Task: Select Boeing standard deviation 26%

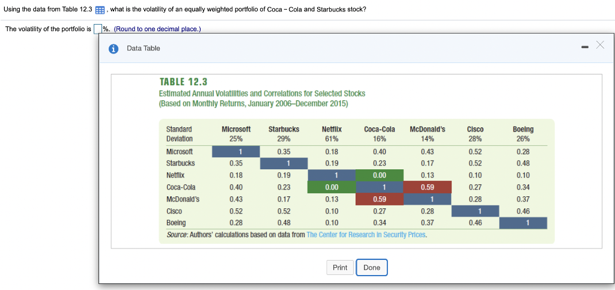Action: (523, 139)
